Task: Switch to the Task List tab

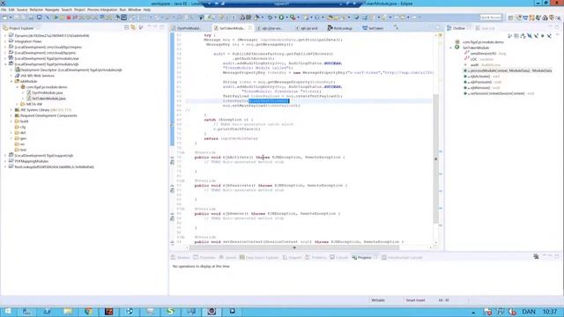Action: coord(486,28)
